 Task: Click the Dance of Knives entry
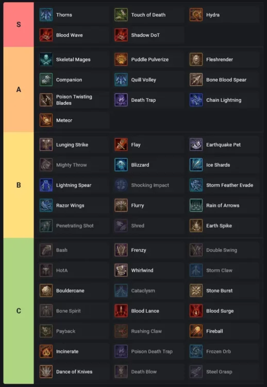point(73,372)
